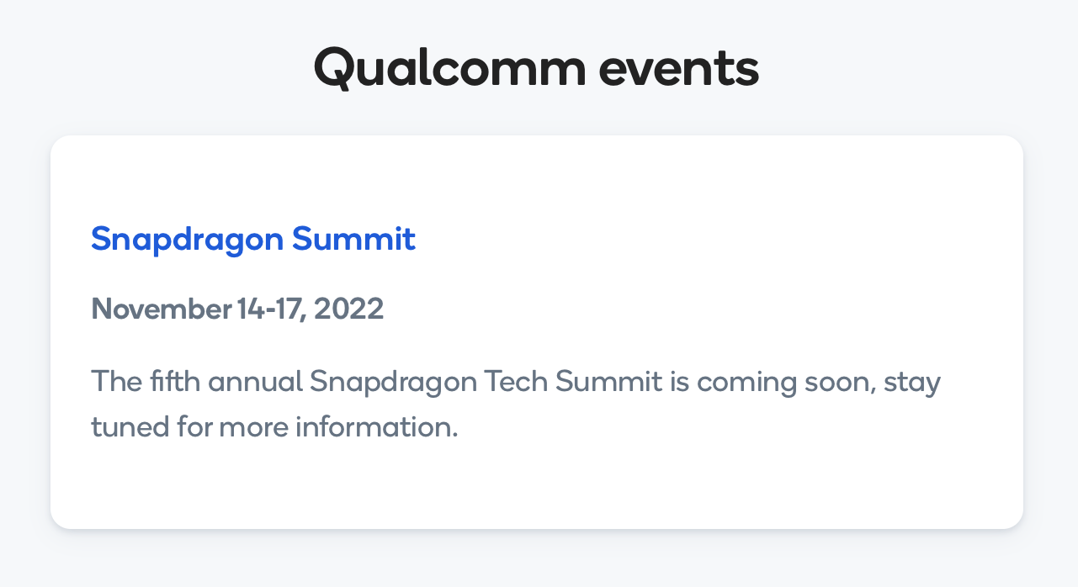Click the word Qualcomm in the heading
The image size is (1078, 587).
click(x=449, y=69)
